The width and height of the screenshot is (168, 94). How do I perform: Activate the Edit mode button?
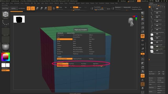[x=29, y=8]
